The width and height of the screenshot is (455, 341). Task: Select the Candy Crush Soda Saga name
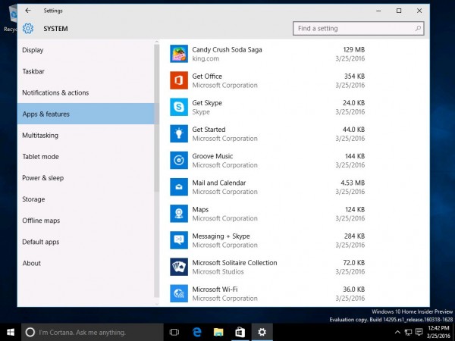[x=227, y=49]
